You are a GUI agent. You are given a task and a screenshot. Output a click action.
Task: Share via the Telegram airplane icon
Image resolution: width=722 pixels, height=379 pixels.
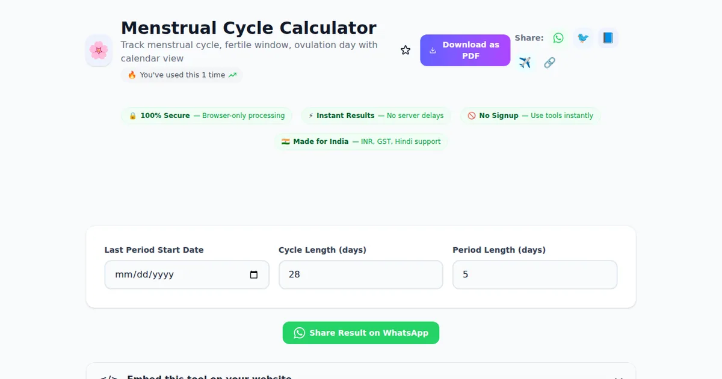tap(525, 63)
